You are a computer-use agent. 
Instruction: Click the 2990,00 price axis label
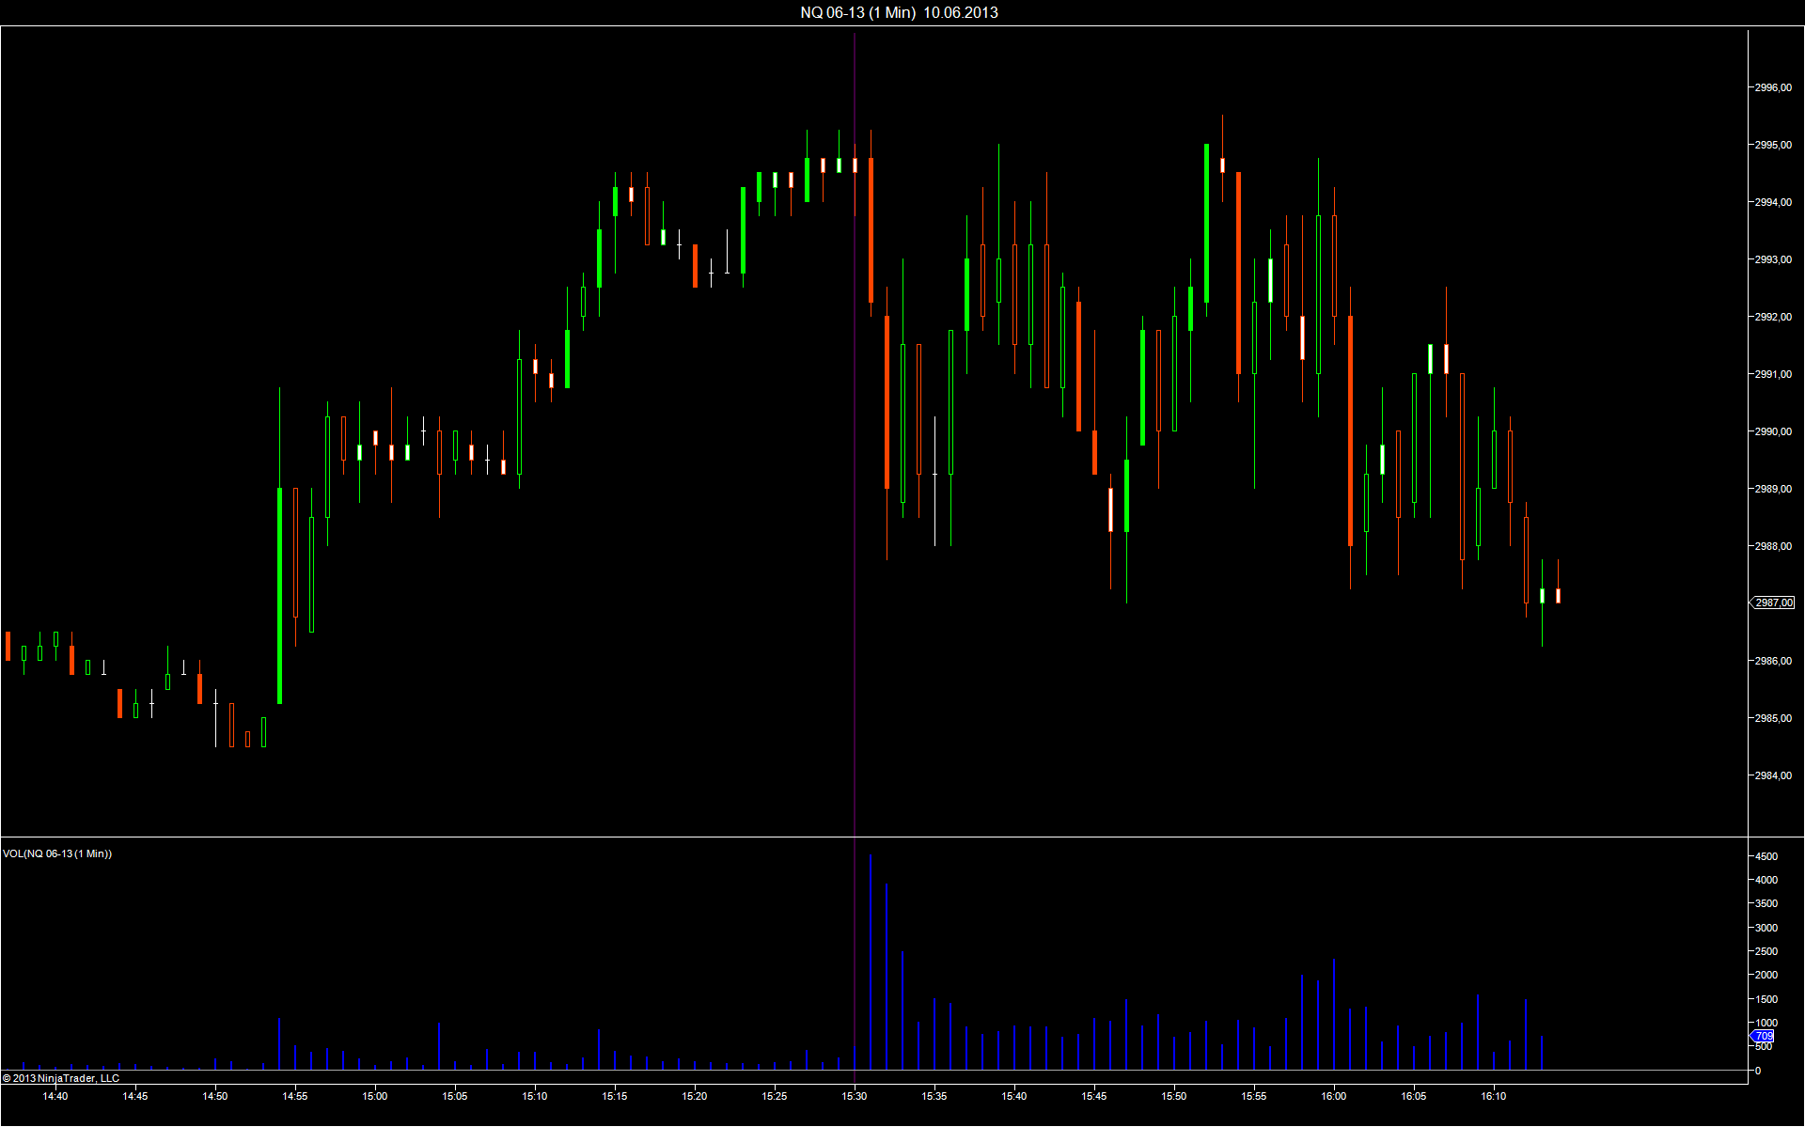[1773, 431]
